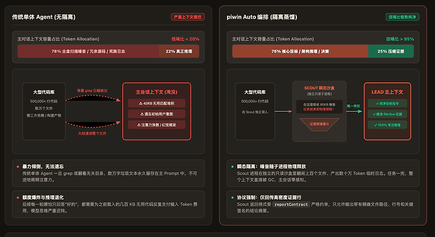Image resolution: width=435 pixels, height=237 pixels.
Task: Select heading piwin Auto 编排 (隔离蒸馏)
Action: [x=262, y=17]
